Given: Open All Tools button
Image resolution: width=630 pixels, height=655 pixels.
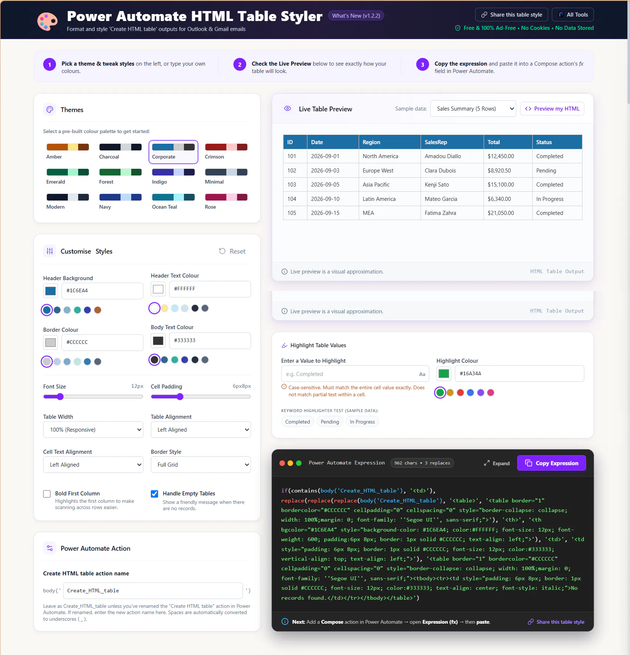Looking at the screenshot, I should point(573,15).
